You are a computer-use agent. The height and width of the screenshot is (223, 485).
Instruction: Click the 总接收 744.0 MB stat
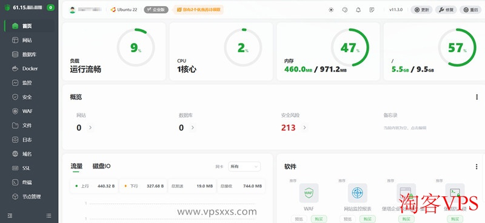point(241,186)
